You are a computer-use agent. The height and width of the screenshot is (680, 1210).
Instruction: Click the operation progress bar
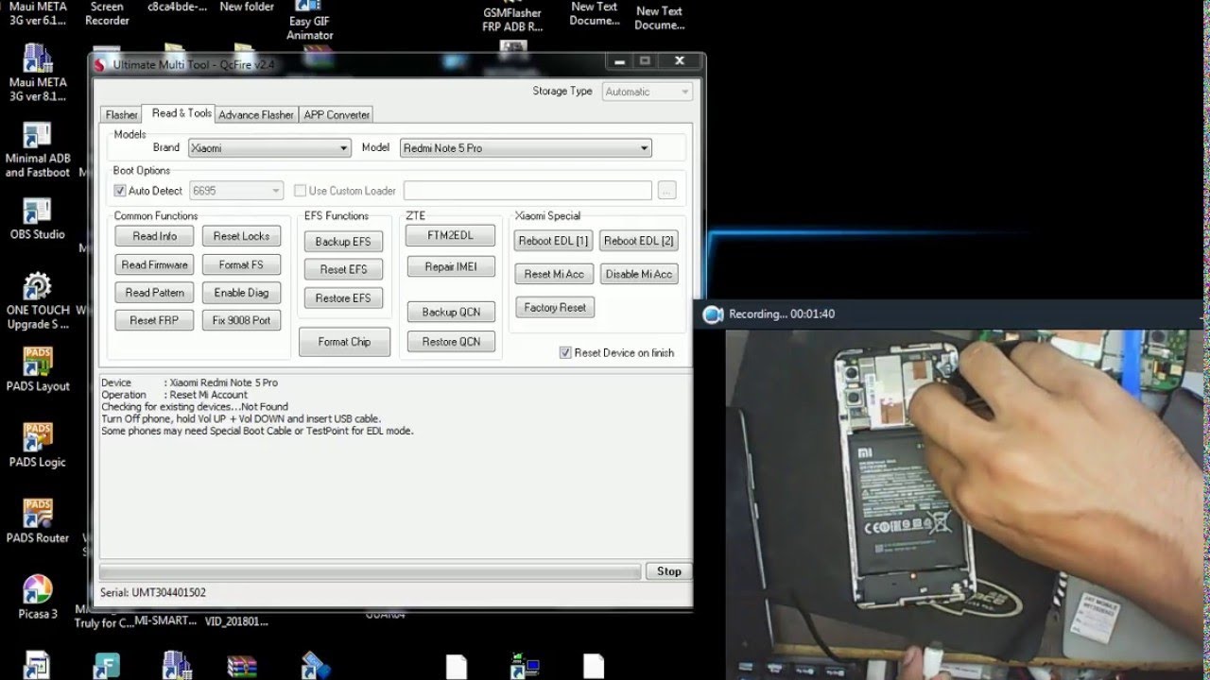[370, 571]
